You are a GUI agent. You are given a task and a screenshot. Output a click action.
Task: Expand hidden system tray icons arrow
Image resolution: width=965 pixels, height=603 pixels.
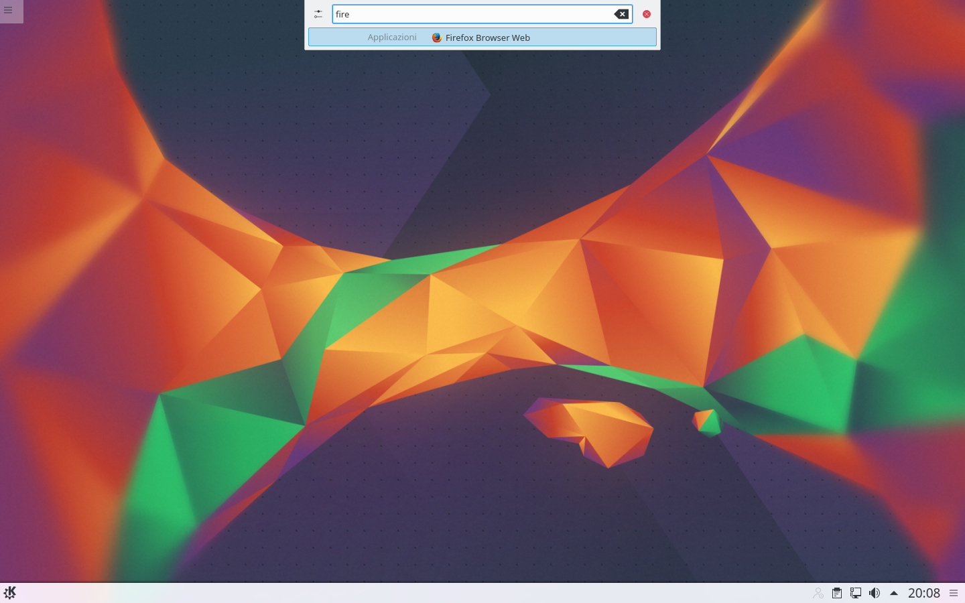point(893,593)
